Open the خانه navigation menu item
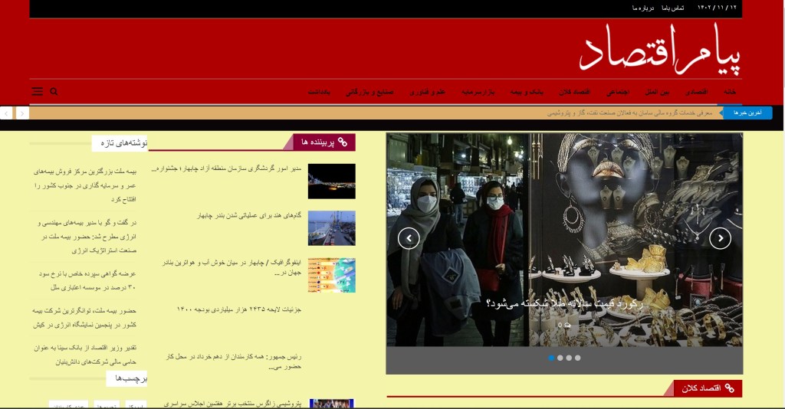 [x=730, y=92]
